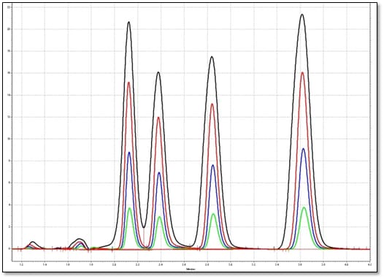
Task: Click the black trace apex near 2.4 minutes
Action: coord(158,72)
